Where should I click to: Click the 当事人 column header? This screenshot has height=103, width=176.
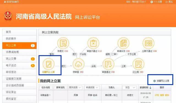point(112,87)
